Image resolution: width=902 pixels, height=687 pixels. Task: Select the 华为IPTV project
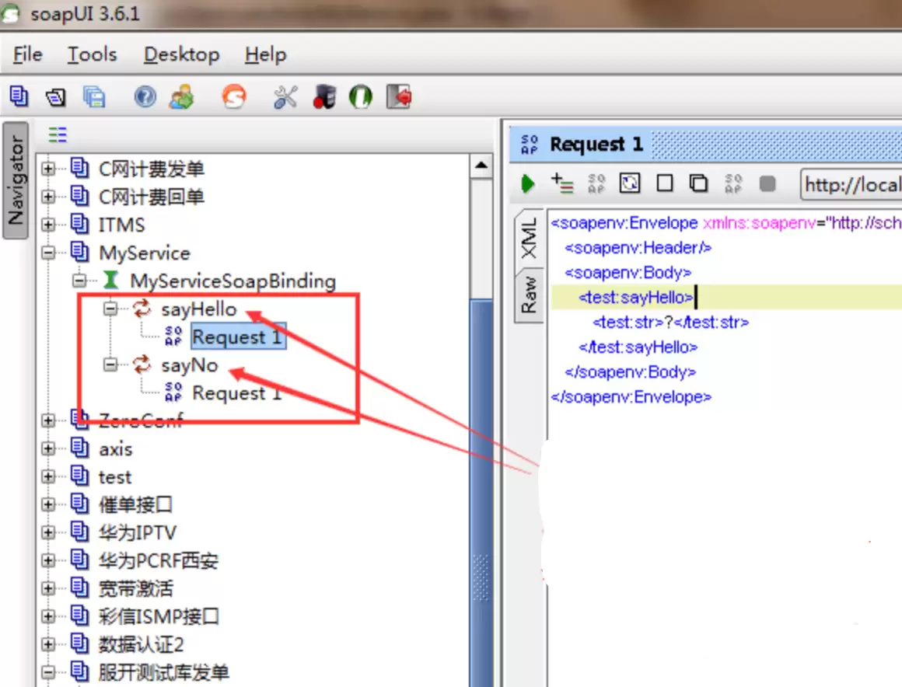coord(138,533)
